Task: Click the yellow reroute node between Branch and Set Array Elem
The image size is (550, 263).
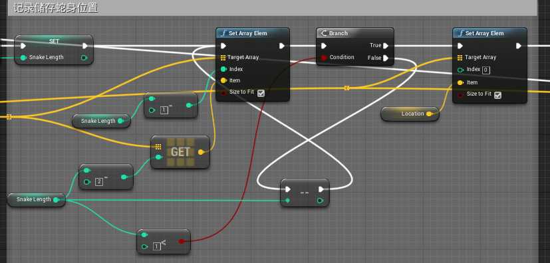Action: tap(347, 88)
